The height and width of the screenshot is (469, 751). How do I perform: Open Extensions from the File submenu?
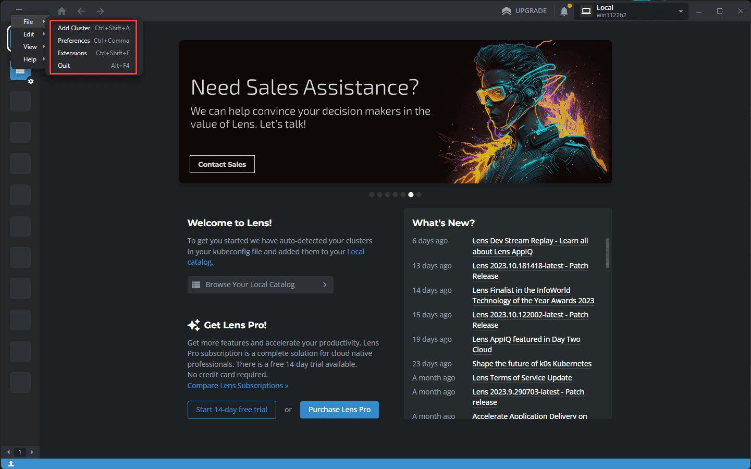94,53
